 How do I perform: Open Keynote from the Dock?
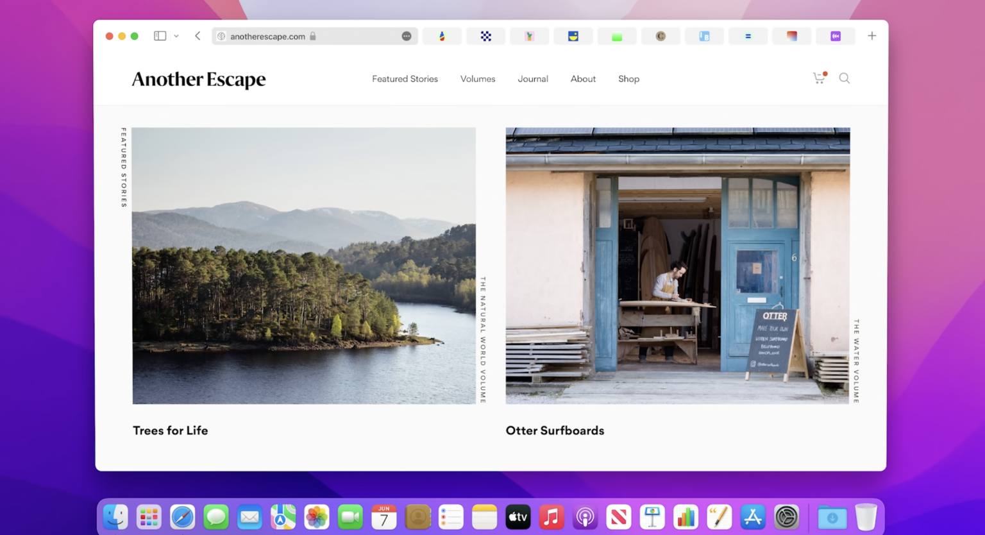pyautogui.click(x=653, y=516)
